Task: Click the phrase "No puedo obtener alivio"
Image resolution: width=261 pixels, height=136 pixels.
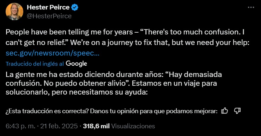Action: point(85,83)
